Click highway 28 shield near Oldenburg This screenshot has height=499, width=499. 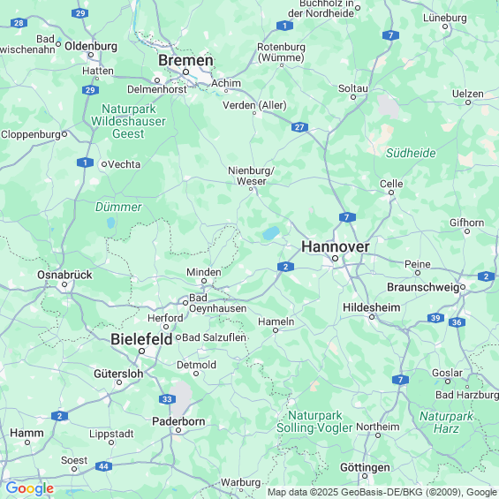pos(19,23)
